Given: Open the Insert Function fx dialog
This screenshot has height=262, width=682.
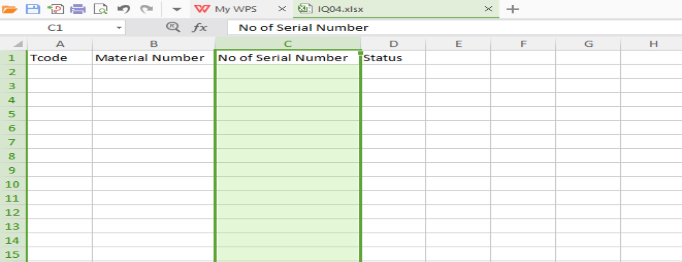Looking at the screenshot, I should point(200,28).
